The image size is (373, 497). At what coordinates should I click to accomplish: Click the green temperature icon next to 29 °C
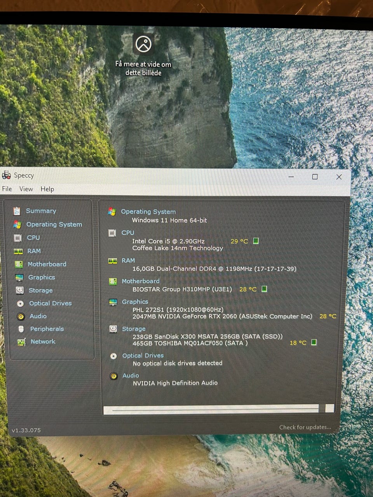coord(256,241)
